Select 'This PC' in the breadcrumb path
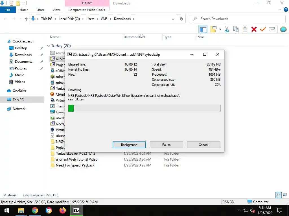Viewport: 289px width, 216px height. point(47,19)
